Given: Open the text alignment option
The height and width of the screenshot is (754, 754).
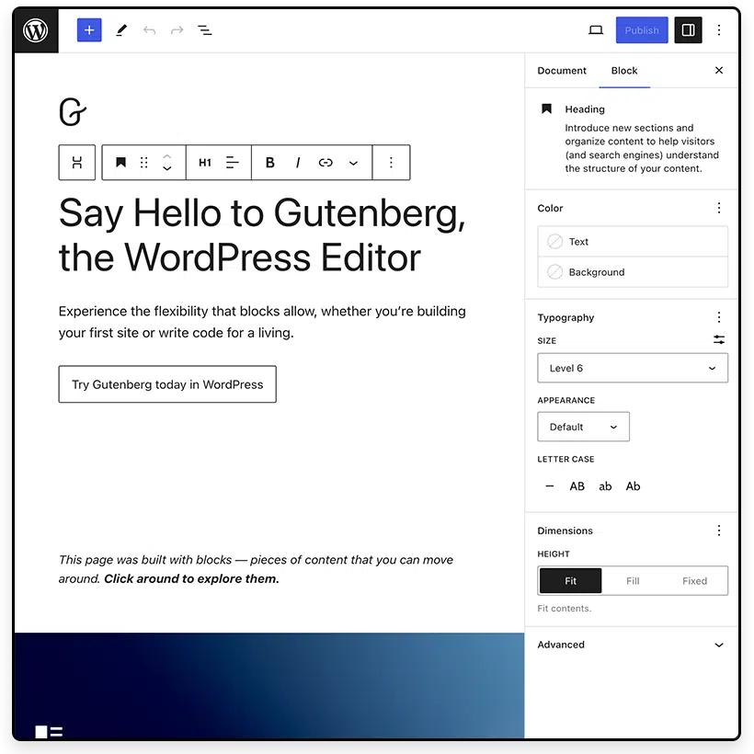Looking at the screenshot, I should pos(233,163).
